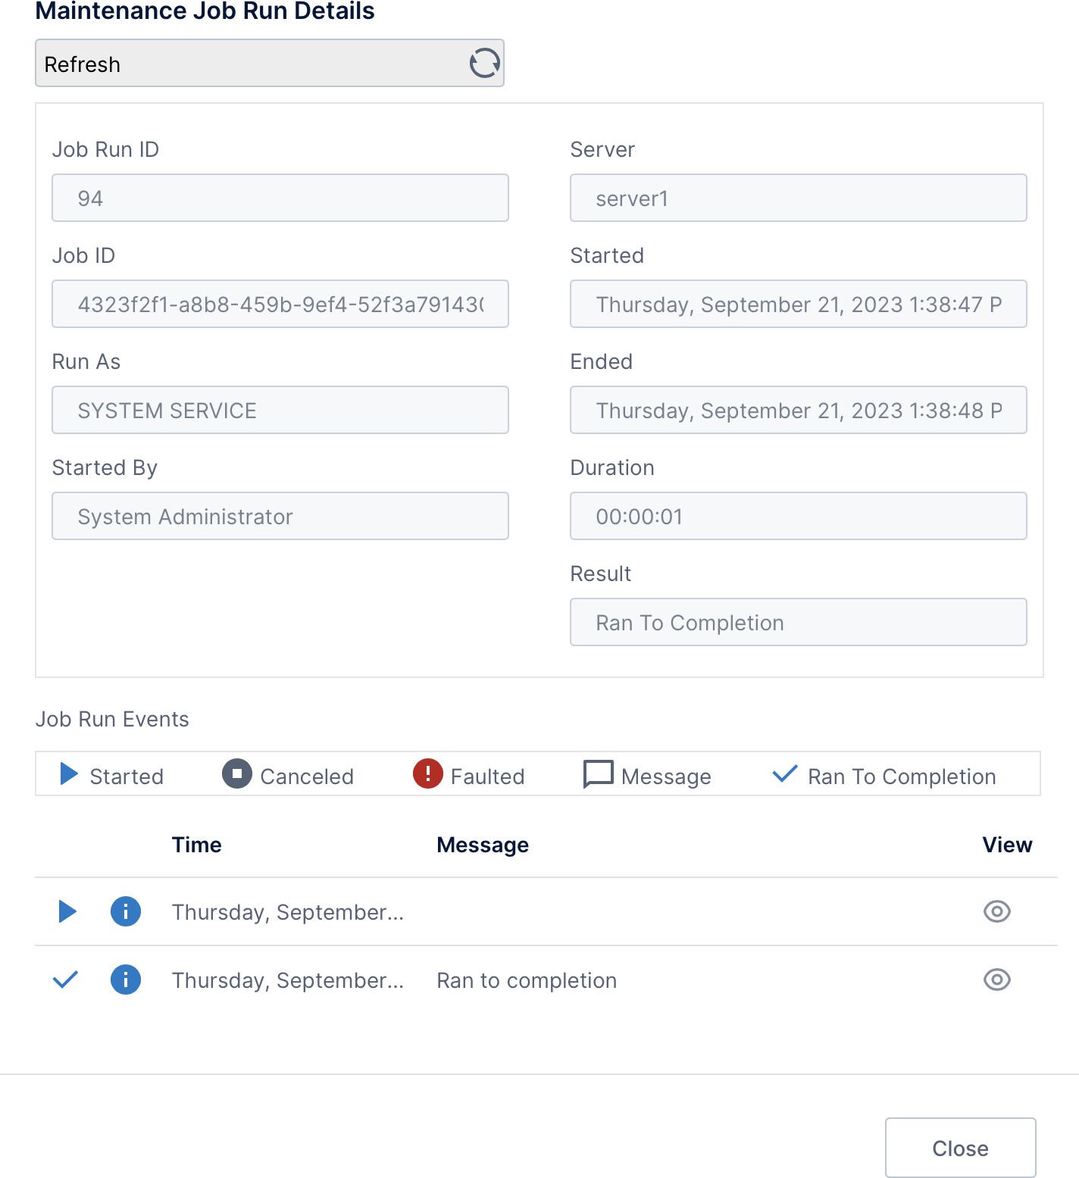
Task: Click the Duration field showing 00:00:01
Action: [x=798, y=517]
